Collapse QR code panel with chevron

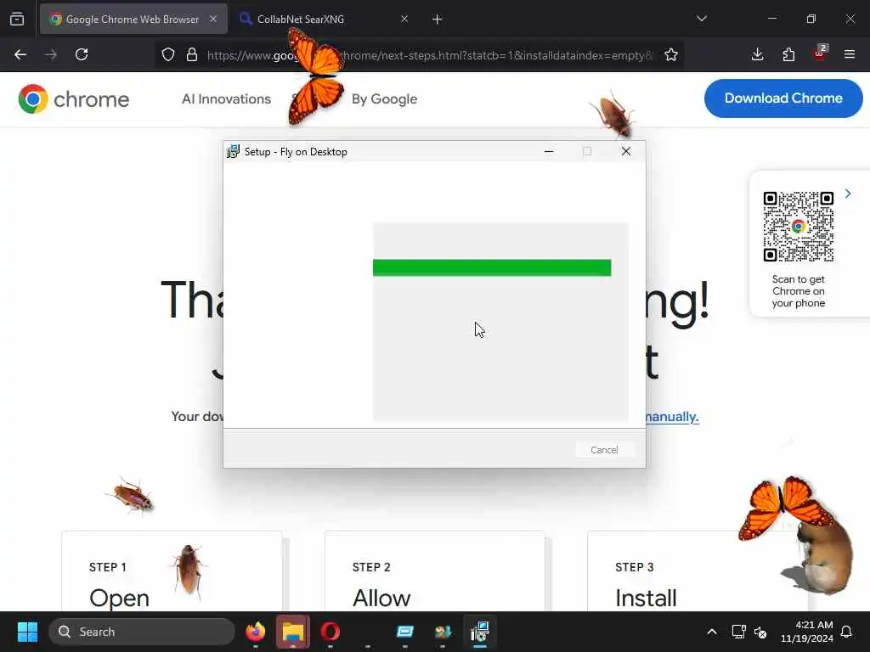click(x=848, y=194)
